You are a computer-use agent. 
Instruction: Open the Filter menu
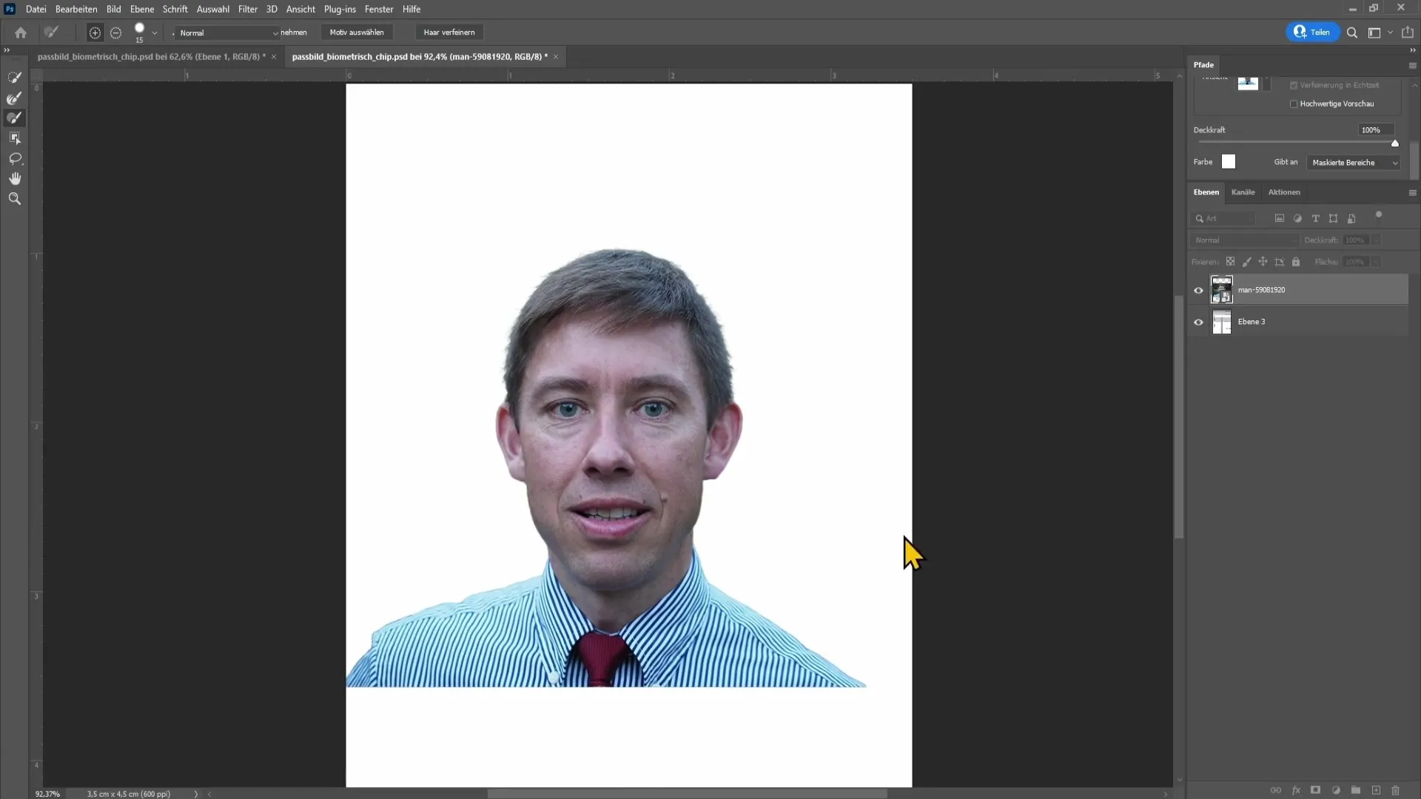pos(248,9)
